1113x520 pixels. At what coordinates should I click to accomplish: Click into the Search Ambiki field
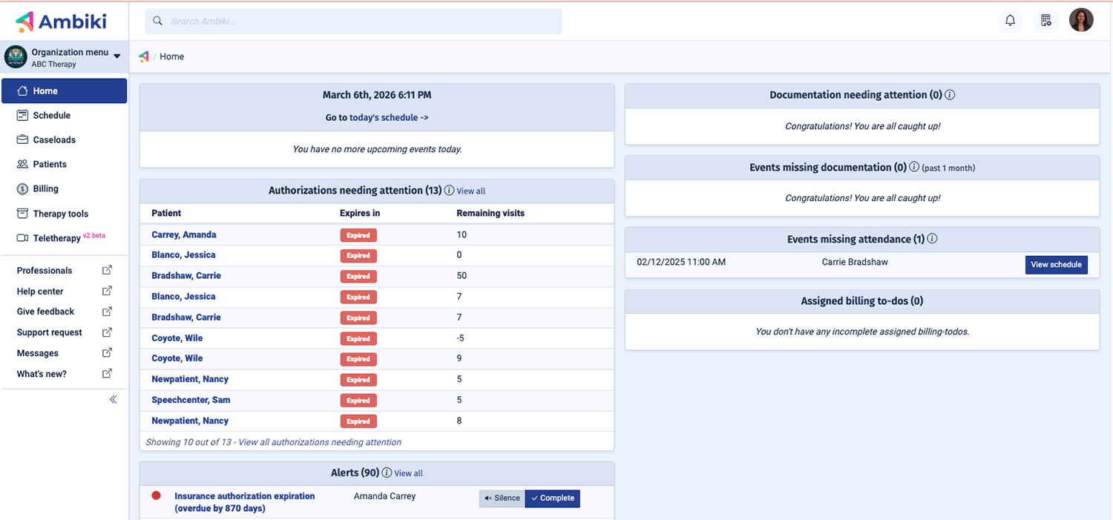(x=354, y=22)
